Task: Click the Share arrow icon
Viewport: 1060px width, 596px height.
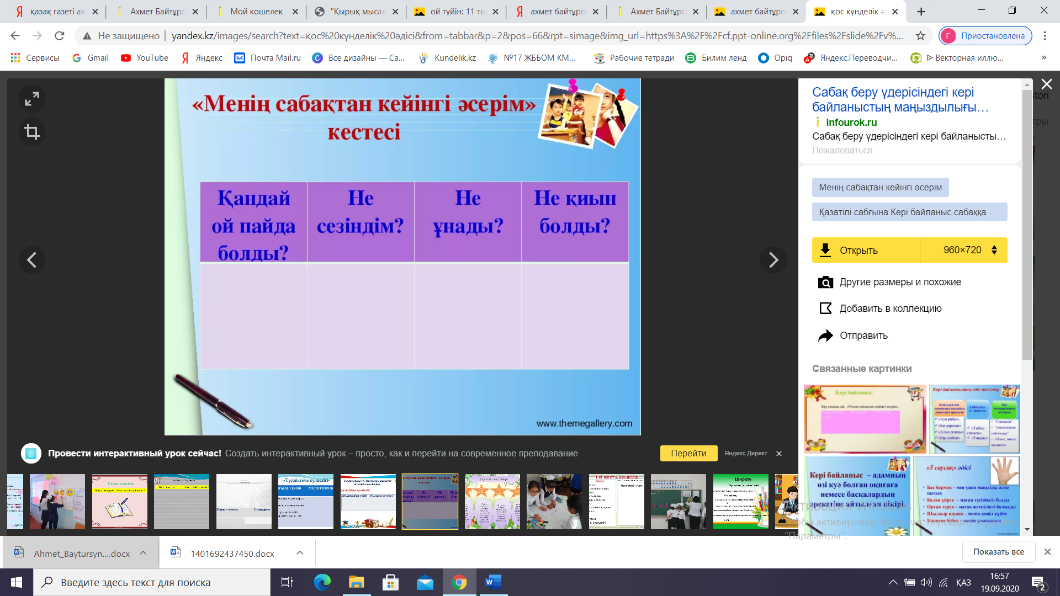Action: pyautogui.click(x=825, y=336)
